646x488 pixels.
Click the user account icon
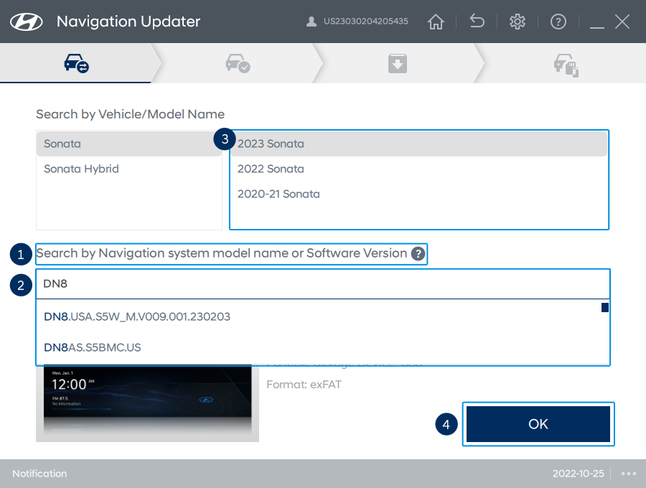pos(312,22)
